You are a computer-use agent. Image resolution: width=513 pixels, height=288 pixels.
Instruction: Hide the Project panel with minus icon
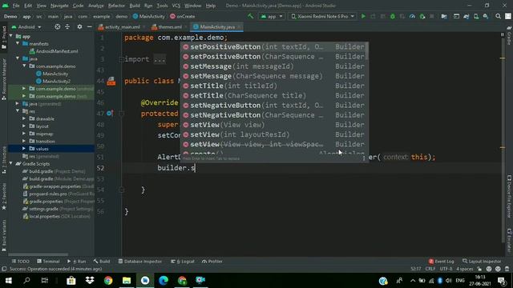(x=89, y=26)
